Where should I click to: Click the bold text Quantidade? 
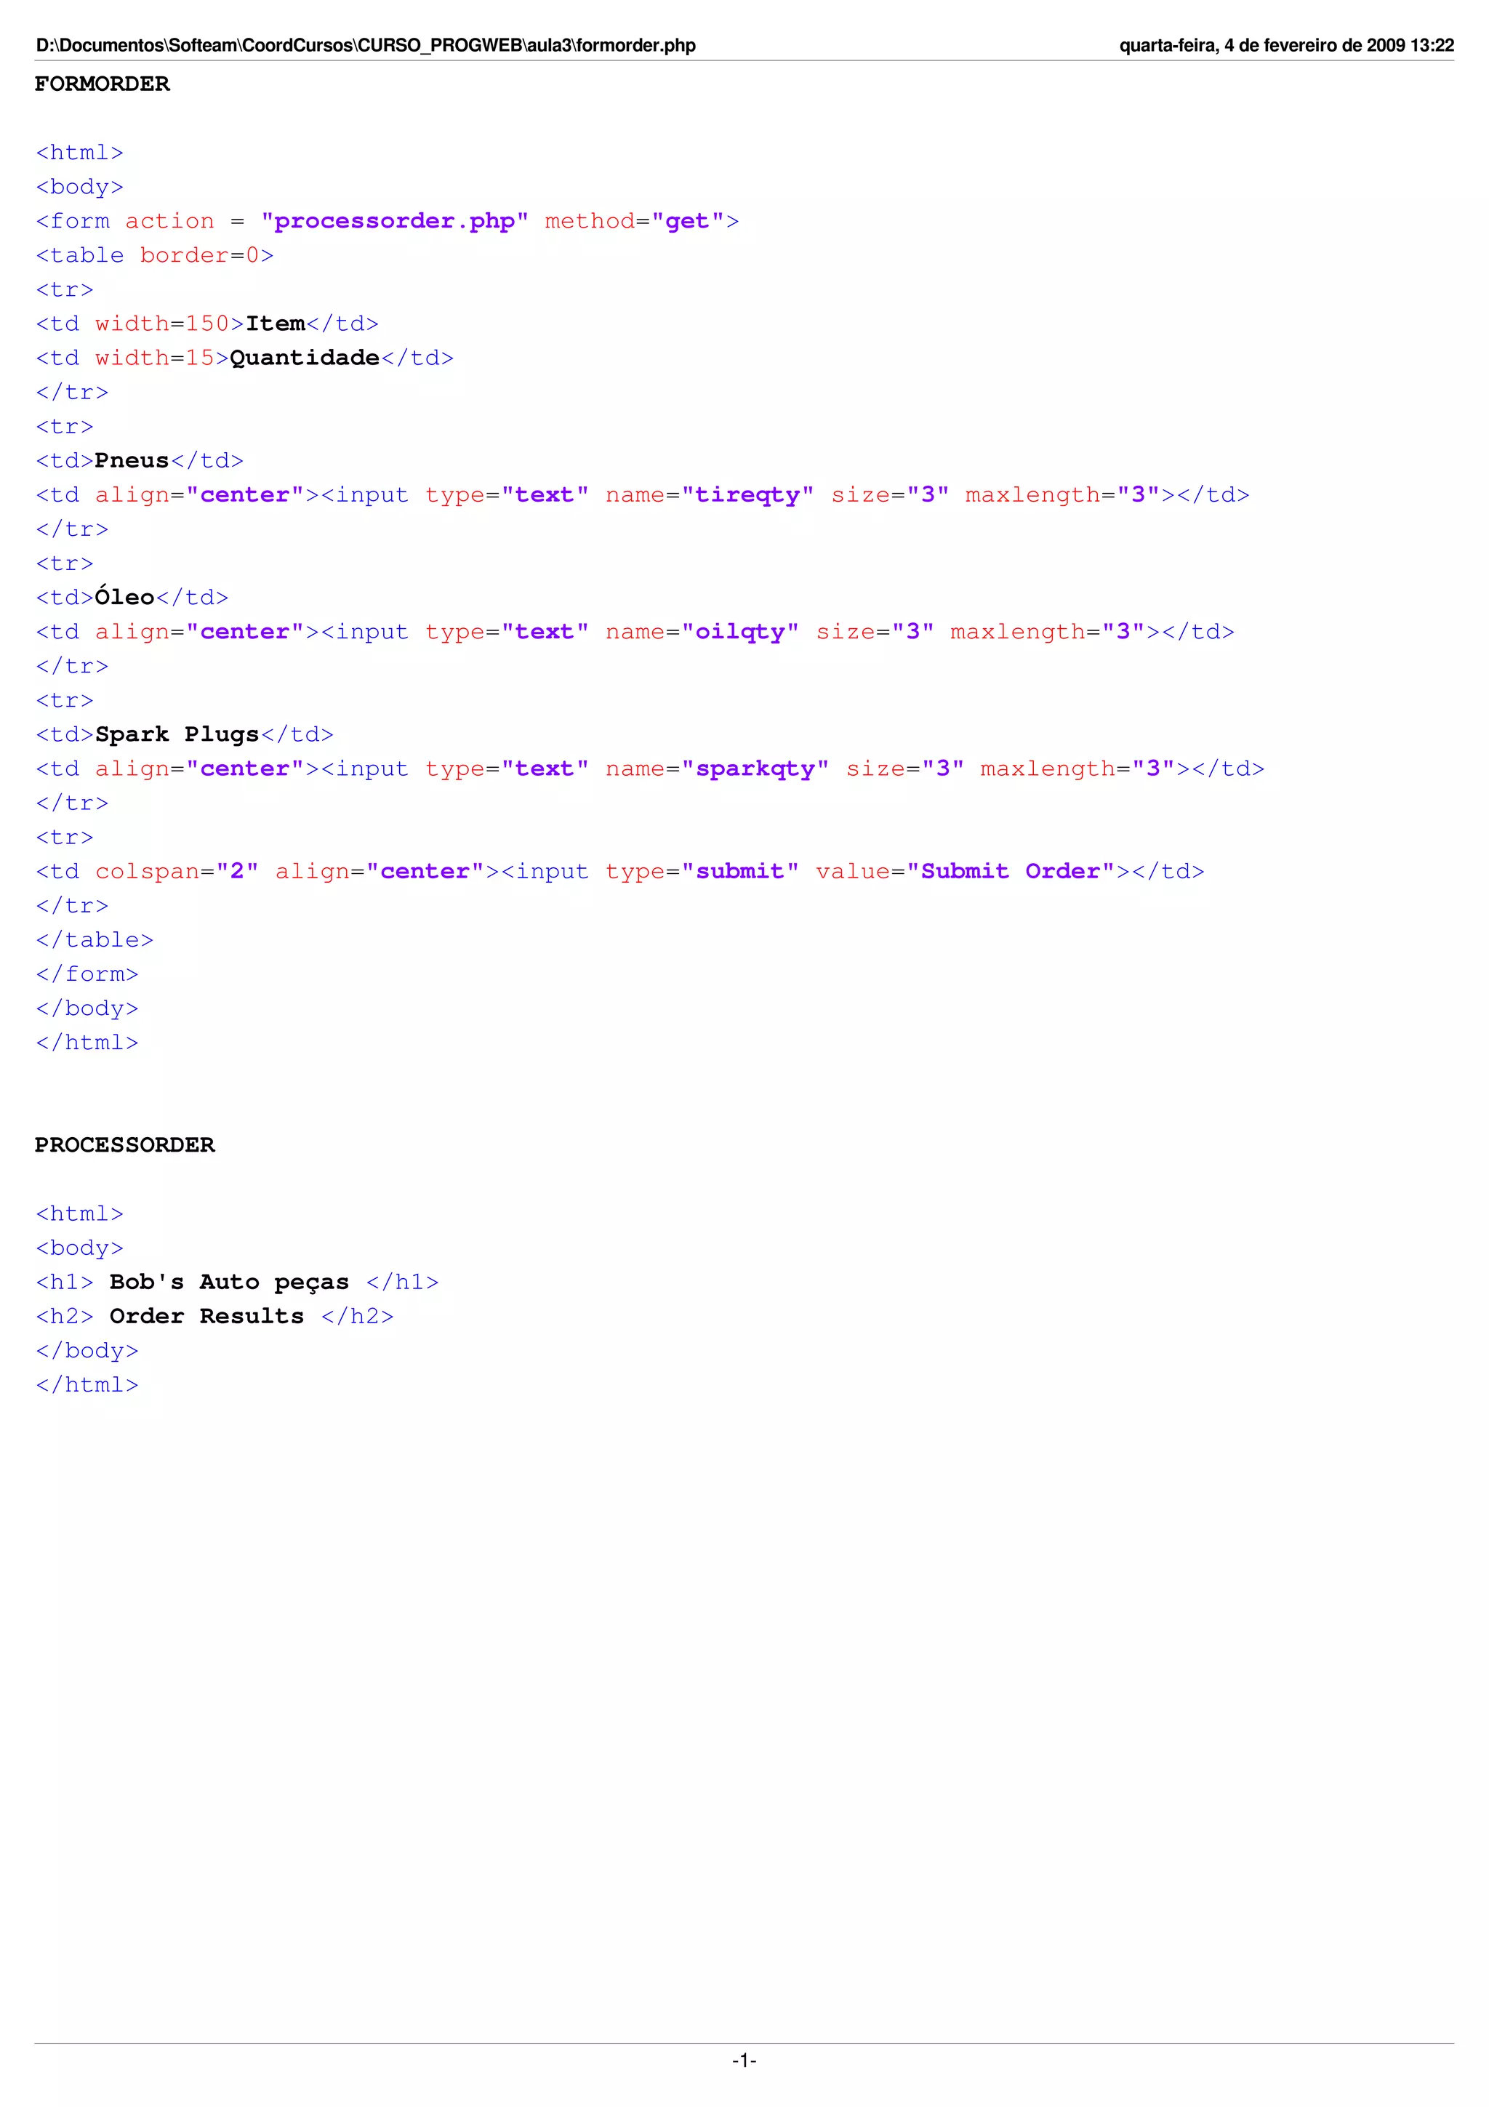coord(305,358)
